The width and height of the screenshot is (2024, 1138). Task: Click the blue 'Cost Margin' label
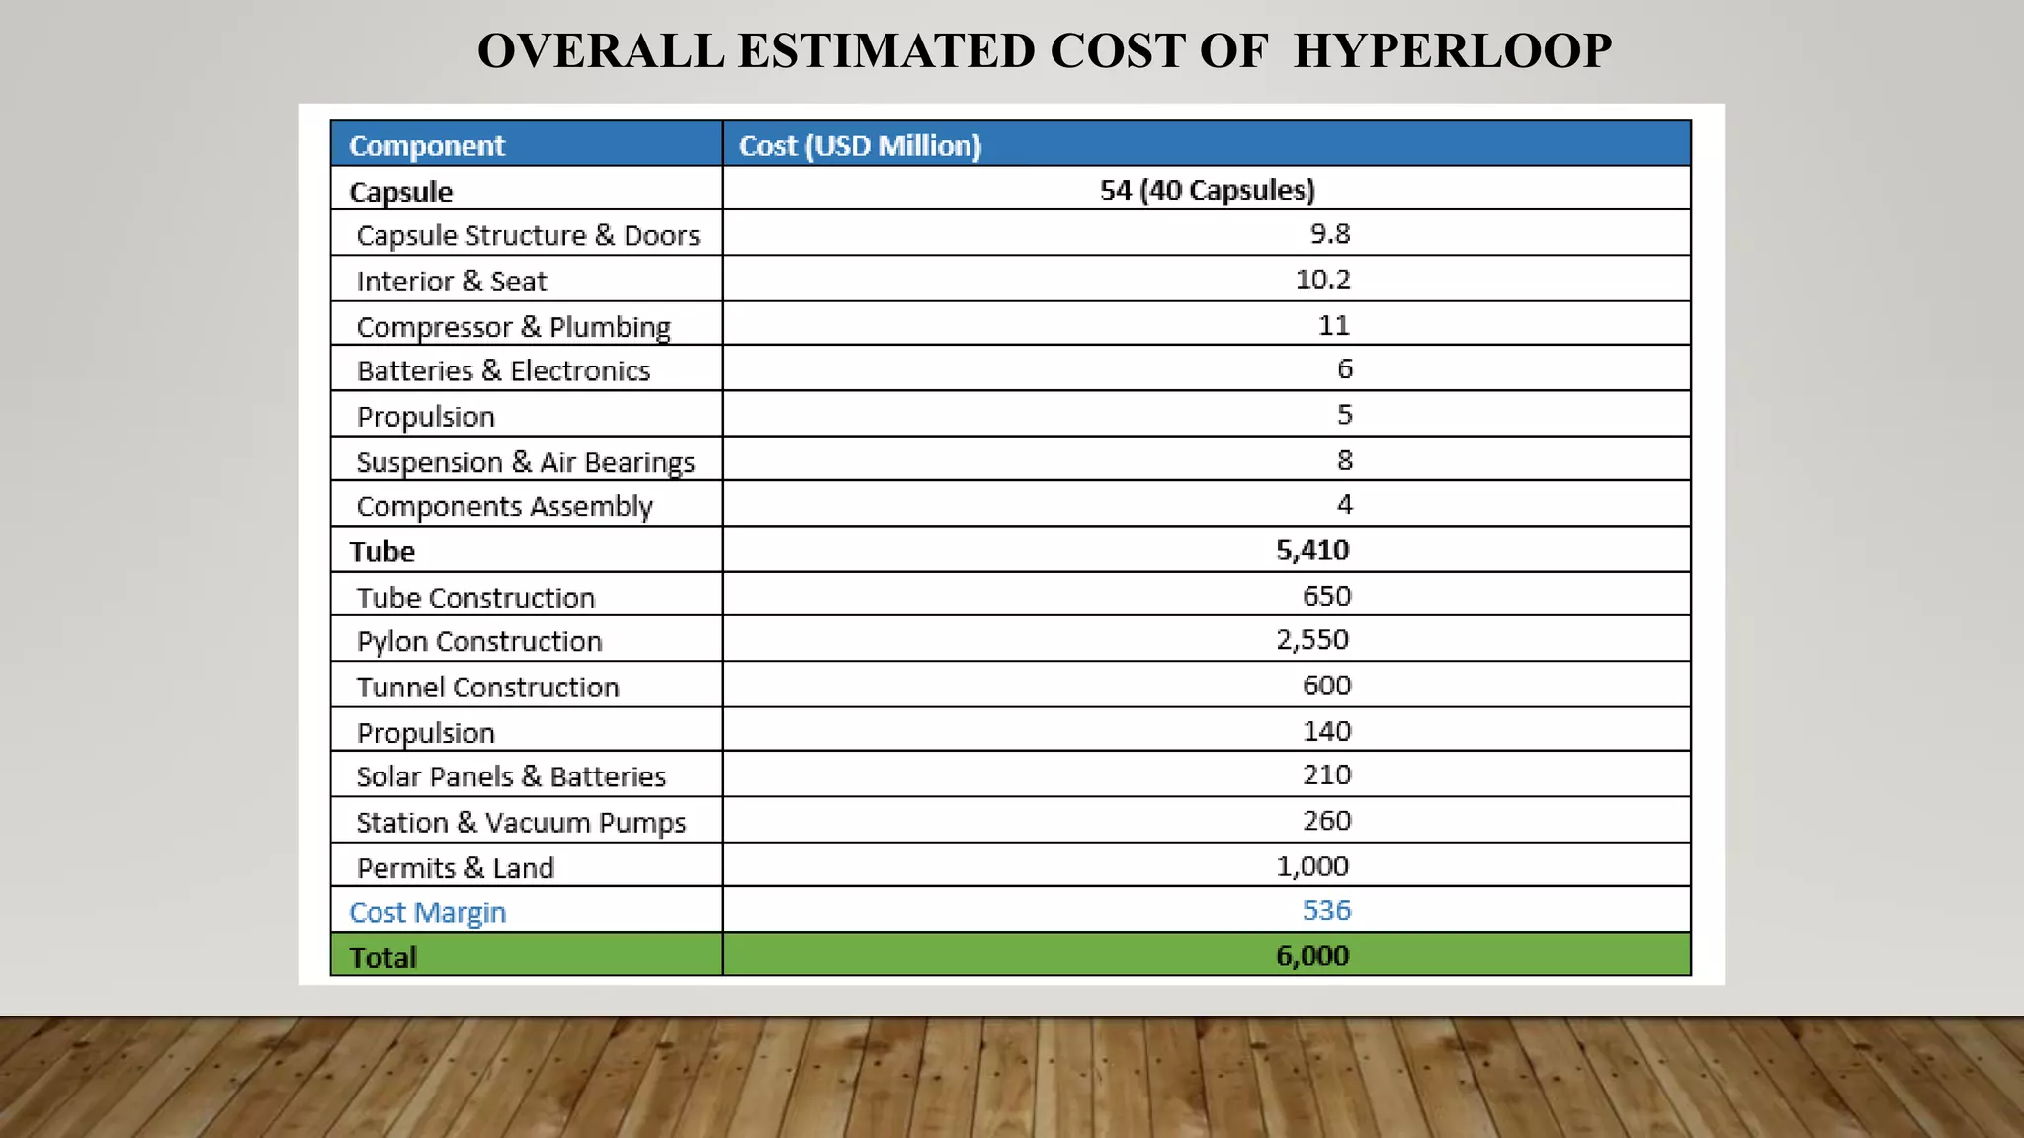(427, 912)
